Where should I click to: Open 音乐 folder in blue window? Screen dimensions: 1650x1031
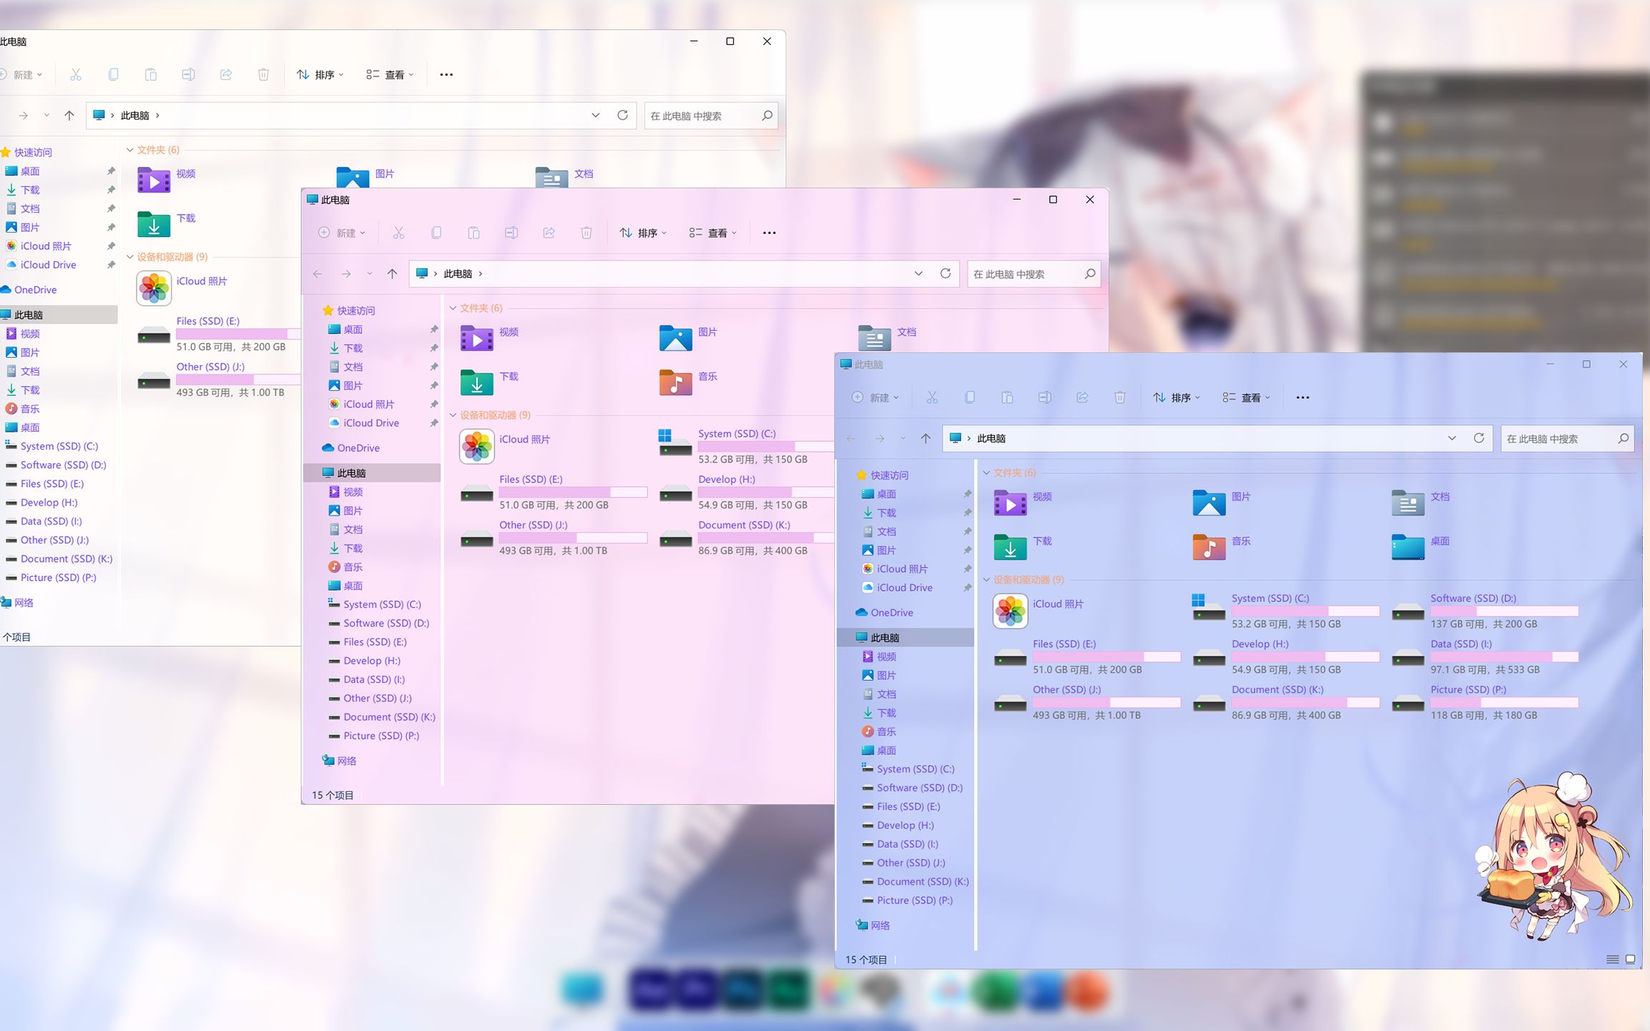[x=1209, y=547]
